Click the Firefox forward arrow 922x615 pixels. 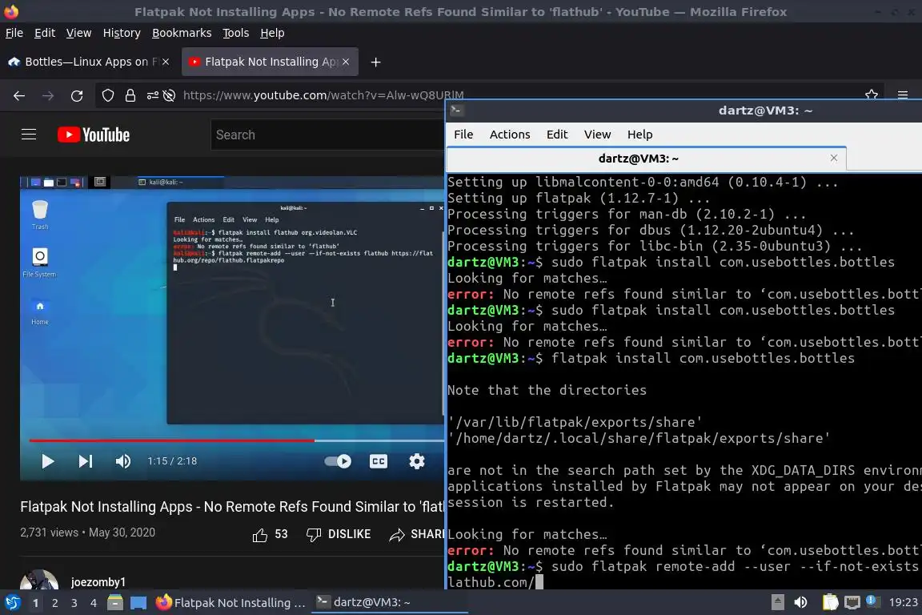coord(48,95)
